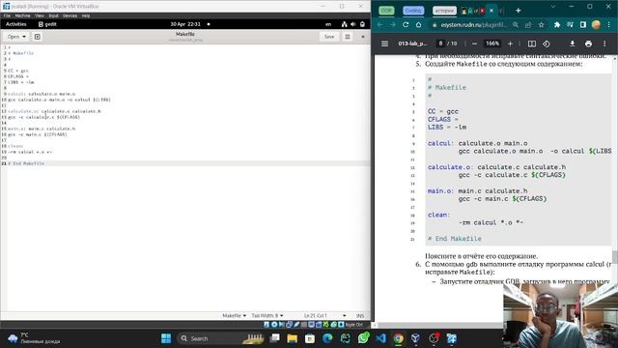
Task: Open the Tab Width selector in gedit
Action: click(x=267, y=316)
